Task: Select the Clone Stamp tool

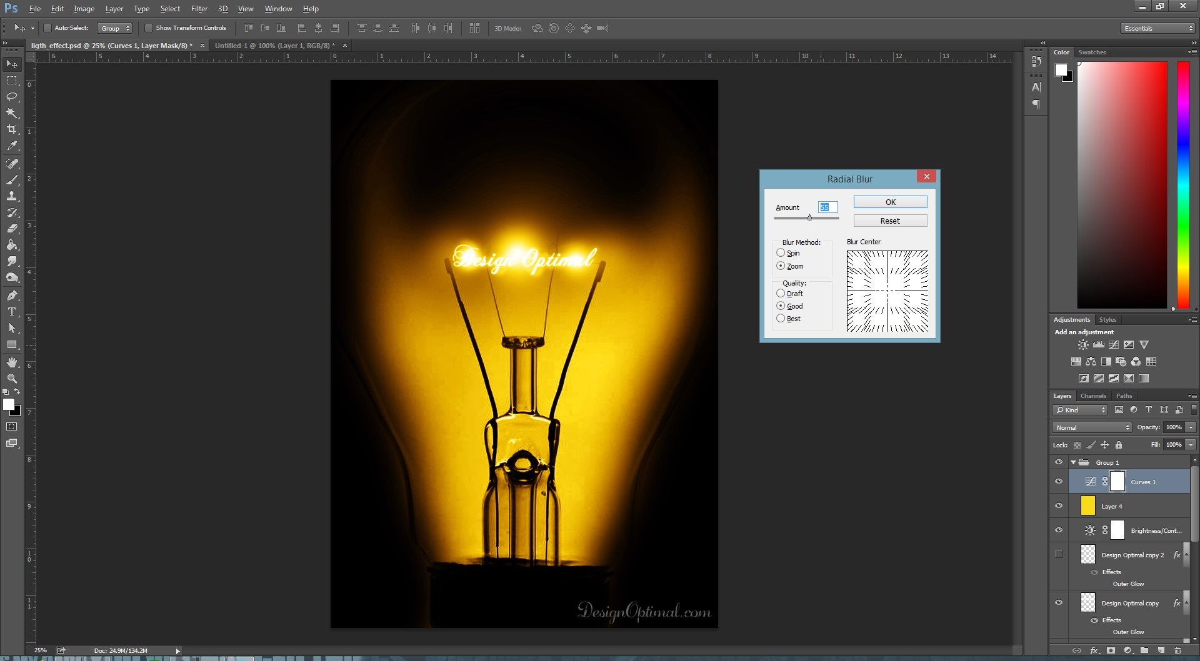Action: click(12, 196)
